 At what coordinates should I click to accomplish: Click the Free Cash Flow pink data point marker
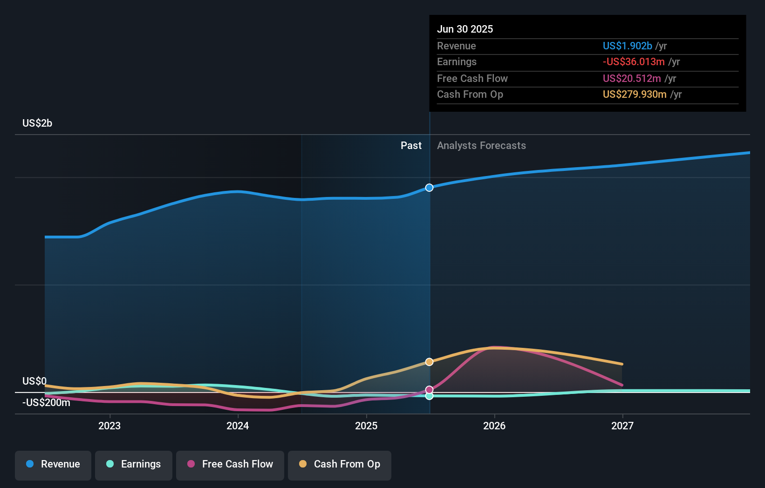click(x=429, y=390)
